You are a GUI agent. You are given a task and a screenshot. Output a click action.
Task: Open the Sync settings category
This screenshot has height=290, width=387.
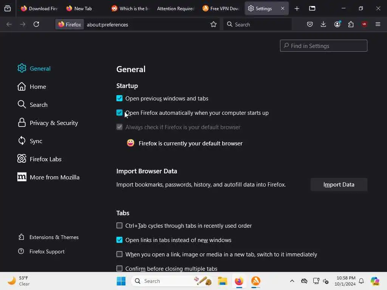coord(30,141)
